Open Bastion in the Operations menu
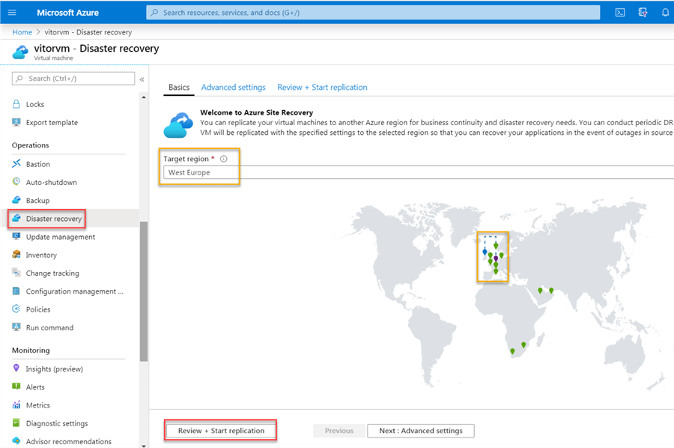The image size is (674, 448). (x=37, y=164)
